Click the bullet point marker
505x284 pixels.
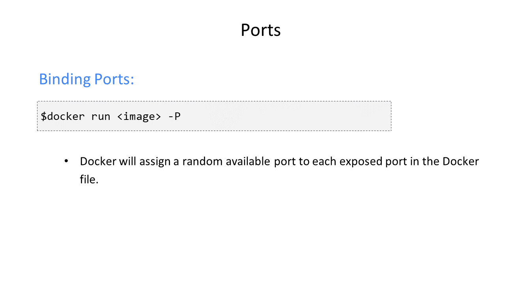[66, 161]
